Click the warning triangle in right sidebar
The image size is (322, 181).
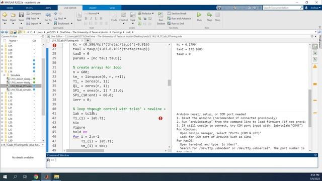coord(315,66)
